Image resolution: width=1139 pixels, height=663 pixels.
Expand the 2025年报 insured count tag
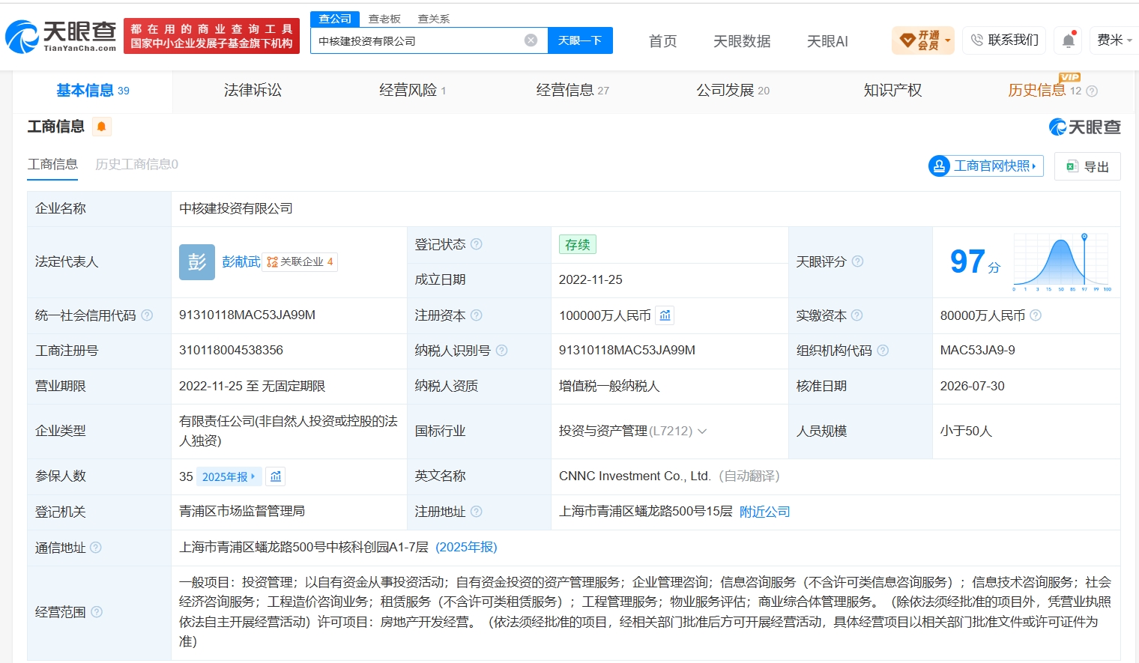(229, 476)
